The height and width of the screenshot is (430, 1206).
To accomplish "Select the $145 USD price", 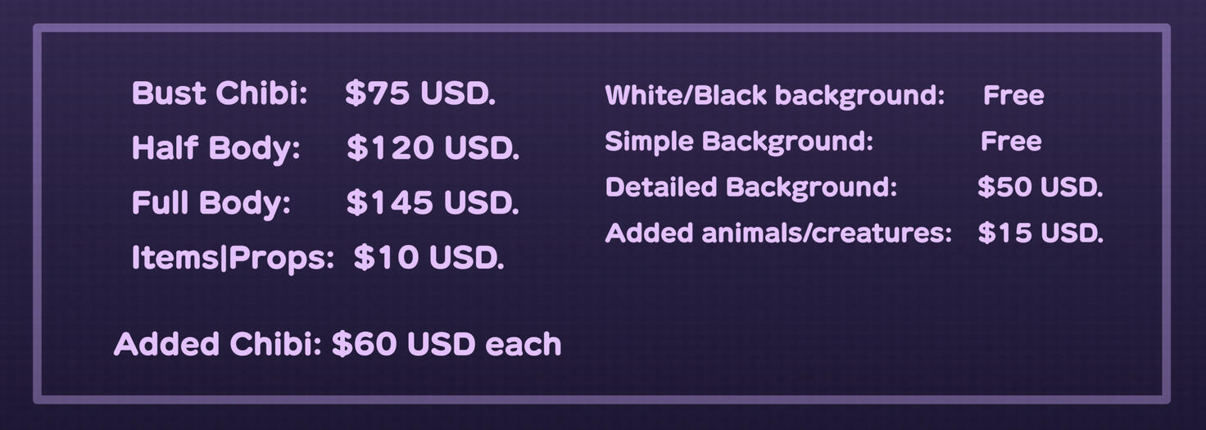I will [432, 202].
